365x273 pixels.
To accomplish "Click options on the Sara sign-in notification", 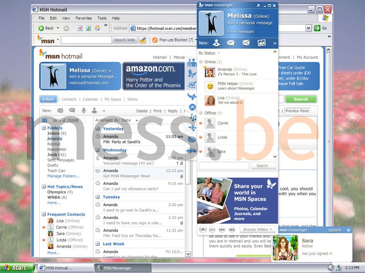I will click(x=334, y=230).
